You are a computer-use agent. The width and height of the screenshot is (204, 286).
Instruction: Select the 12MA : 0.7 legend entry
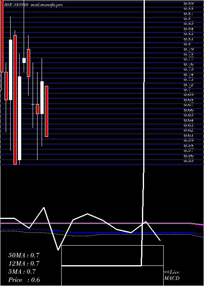24,264
